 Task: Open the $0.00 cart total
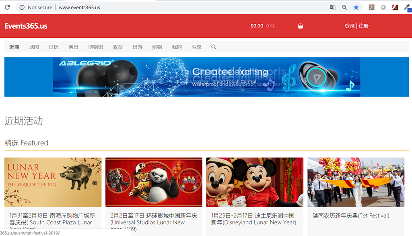(x=257, y=26)
